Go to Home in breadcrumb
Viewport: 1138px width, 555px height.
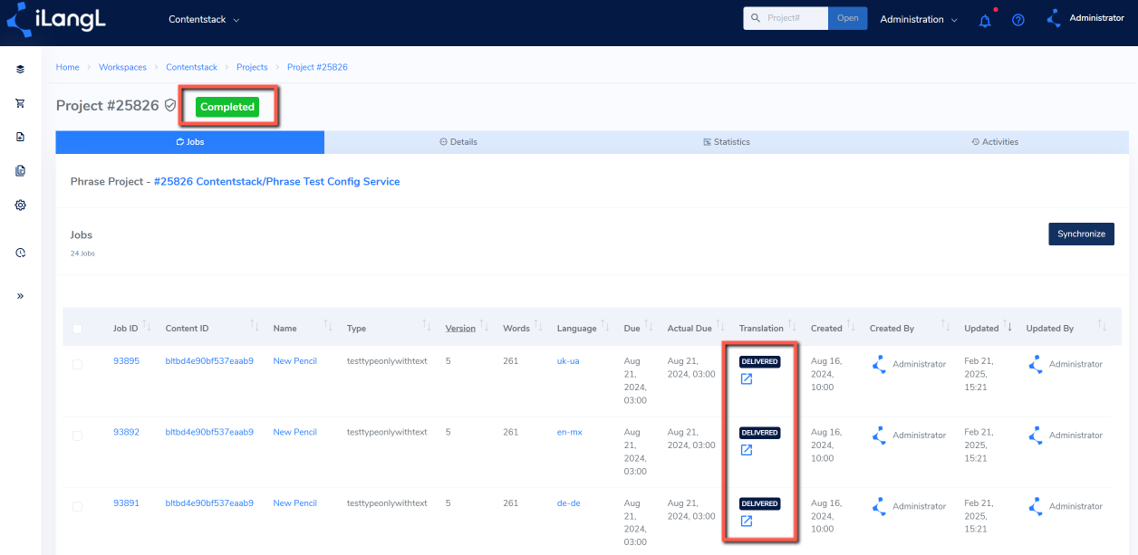[67, 67]
